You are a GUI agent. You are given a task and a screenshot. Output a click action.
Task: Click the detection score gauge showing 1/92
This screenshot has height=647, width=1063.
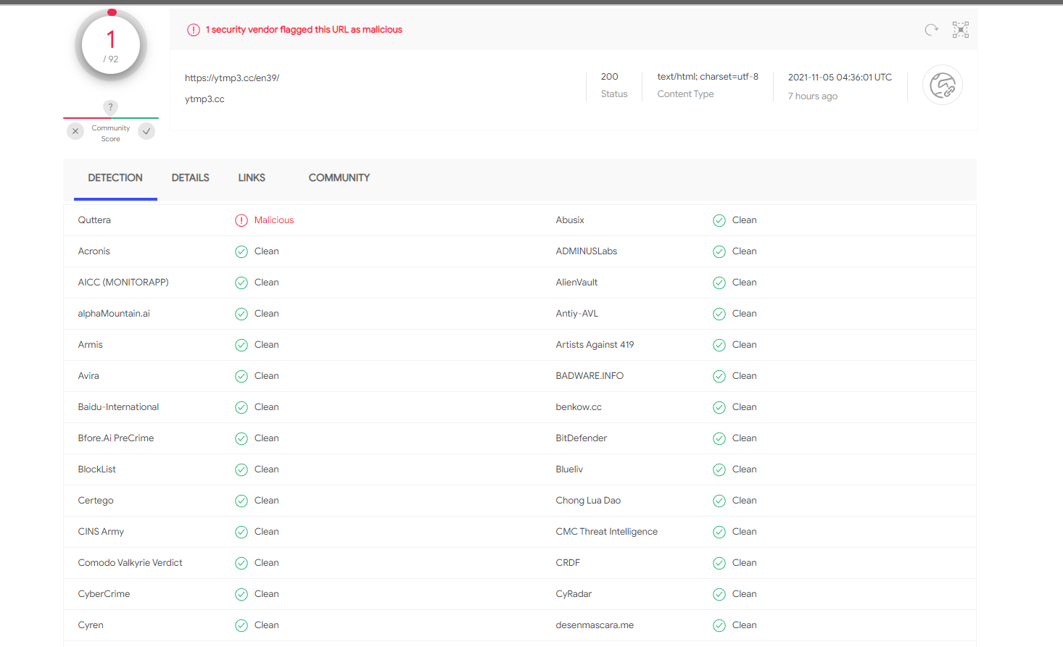[x=111, y=45]
